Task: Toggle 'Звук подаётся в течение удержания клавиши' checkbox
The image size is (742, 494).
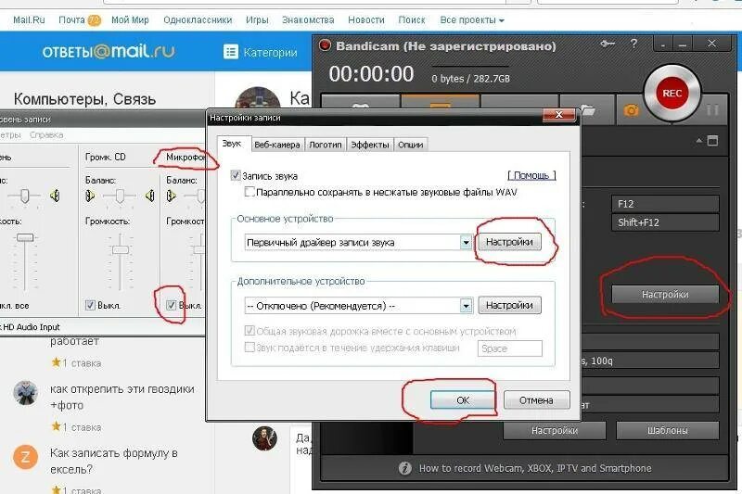Action: (x=249, y=348)
